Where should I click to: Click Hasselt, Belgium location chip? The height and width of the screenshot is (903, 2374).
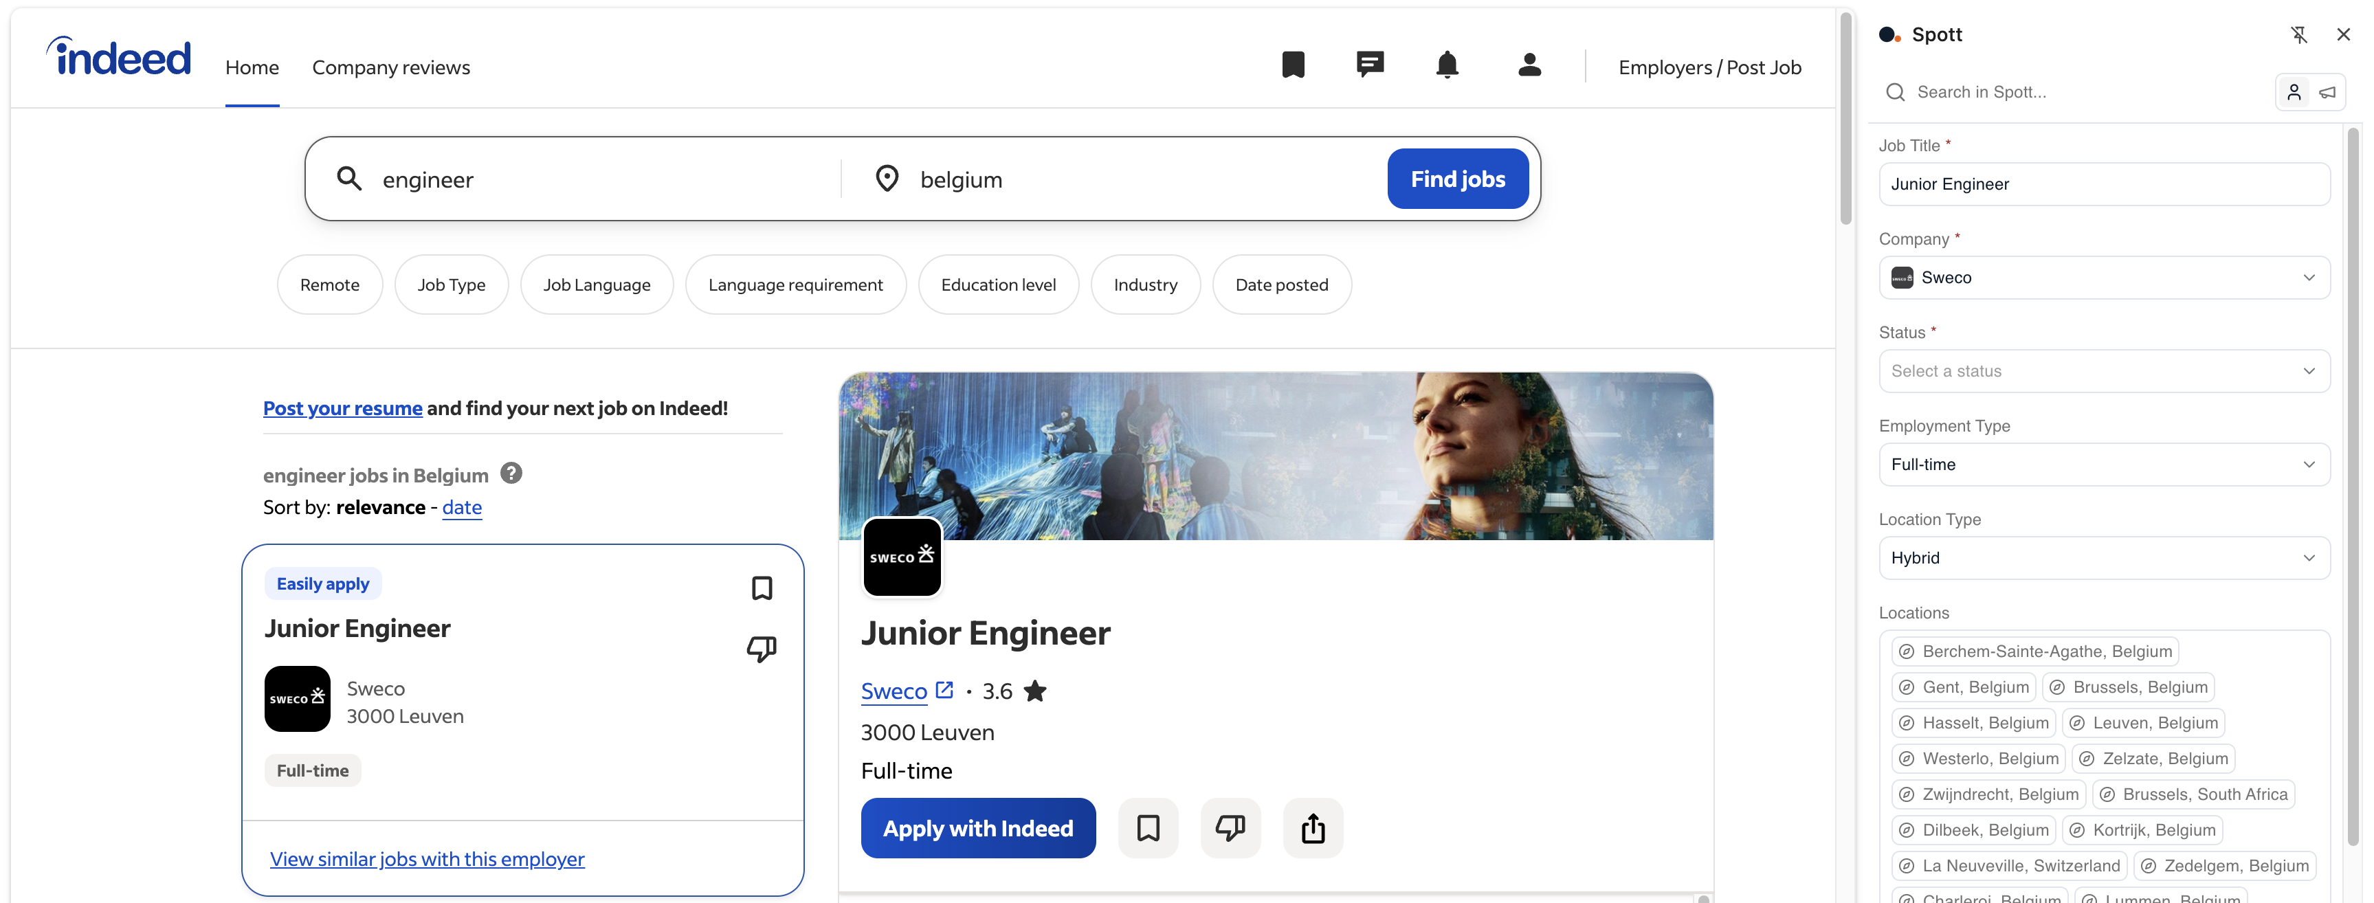[x=1974, y=724]
